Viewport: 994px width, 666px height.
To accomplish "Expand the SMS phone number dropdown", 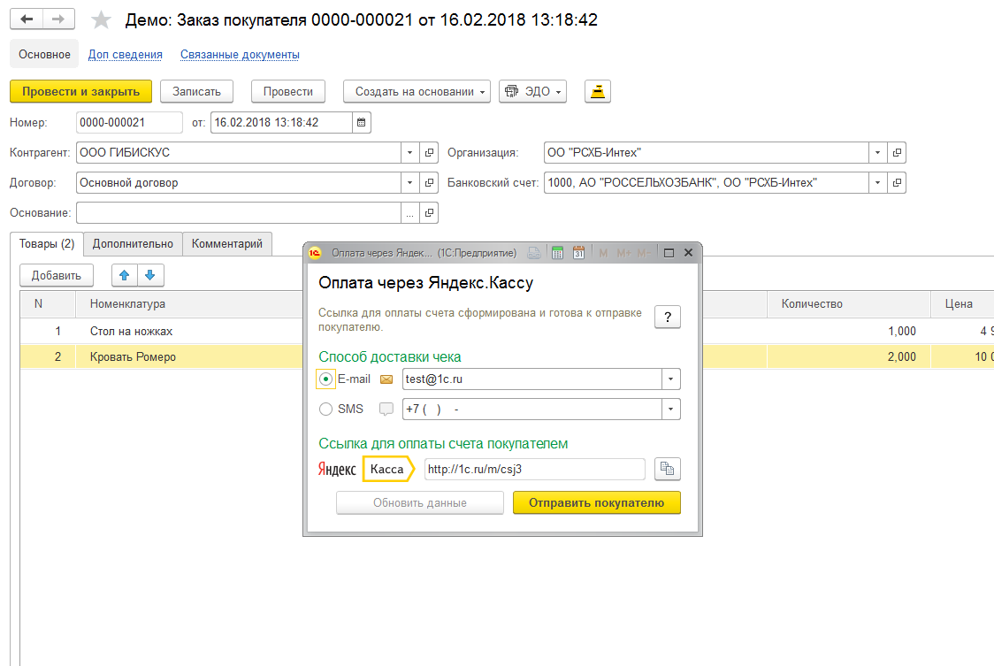I will pyautogui.click(x=670, y=410).
